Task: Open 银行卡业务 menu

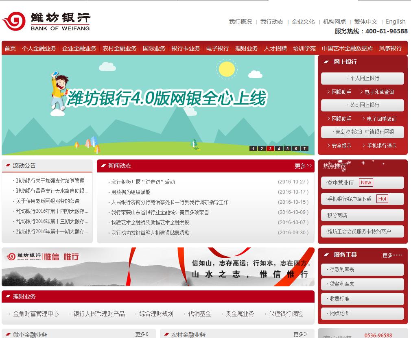Action: click(x=186, y=48)
